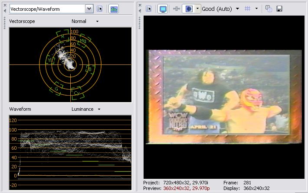The height and width of the screenshot is (193, 308).
Task: Save snapshot to file
Action: coord(279,9)
